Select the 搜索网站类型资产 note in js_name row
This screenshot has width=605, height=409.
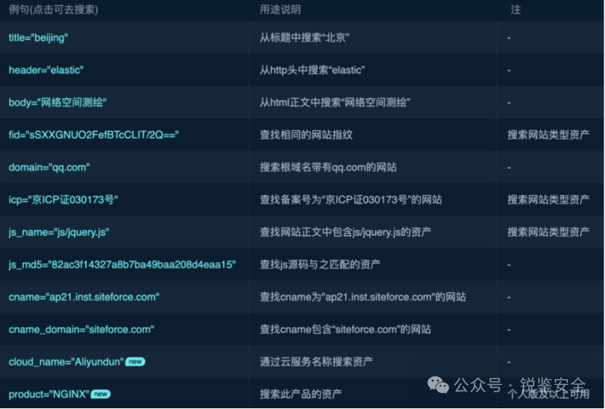coord(548,232)
